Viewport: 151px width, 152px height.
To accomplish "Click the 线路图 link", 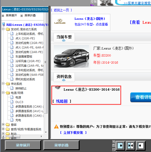I will tap(62, 101).
